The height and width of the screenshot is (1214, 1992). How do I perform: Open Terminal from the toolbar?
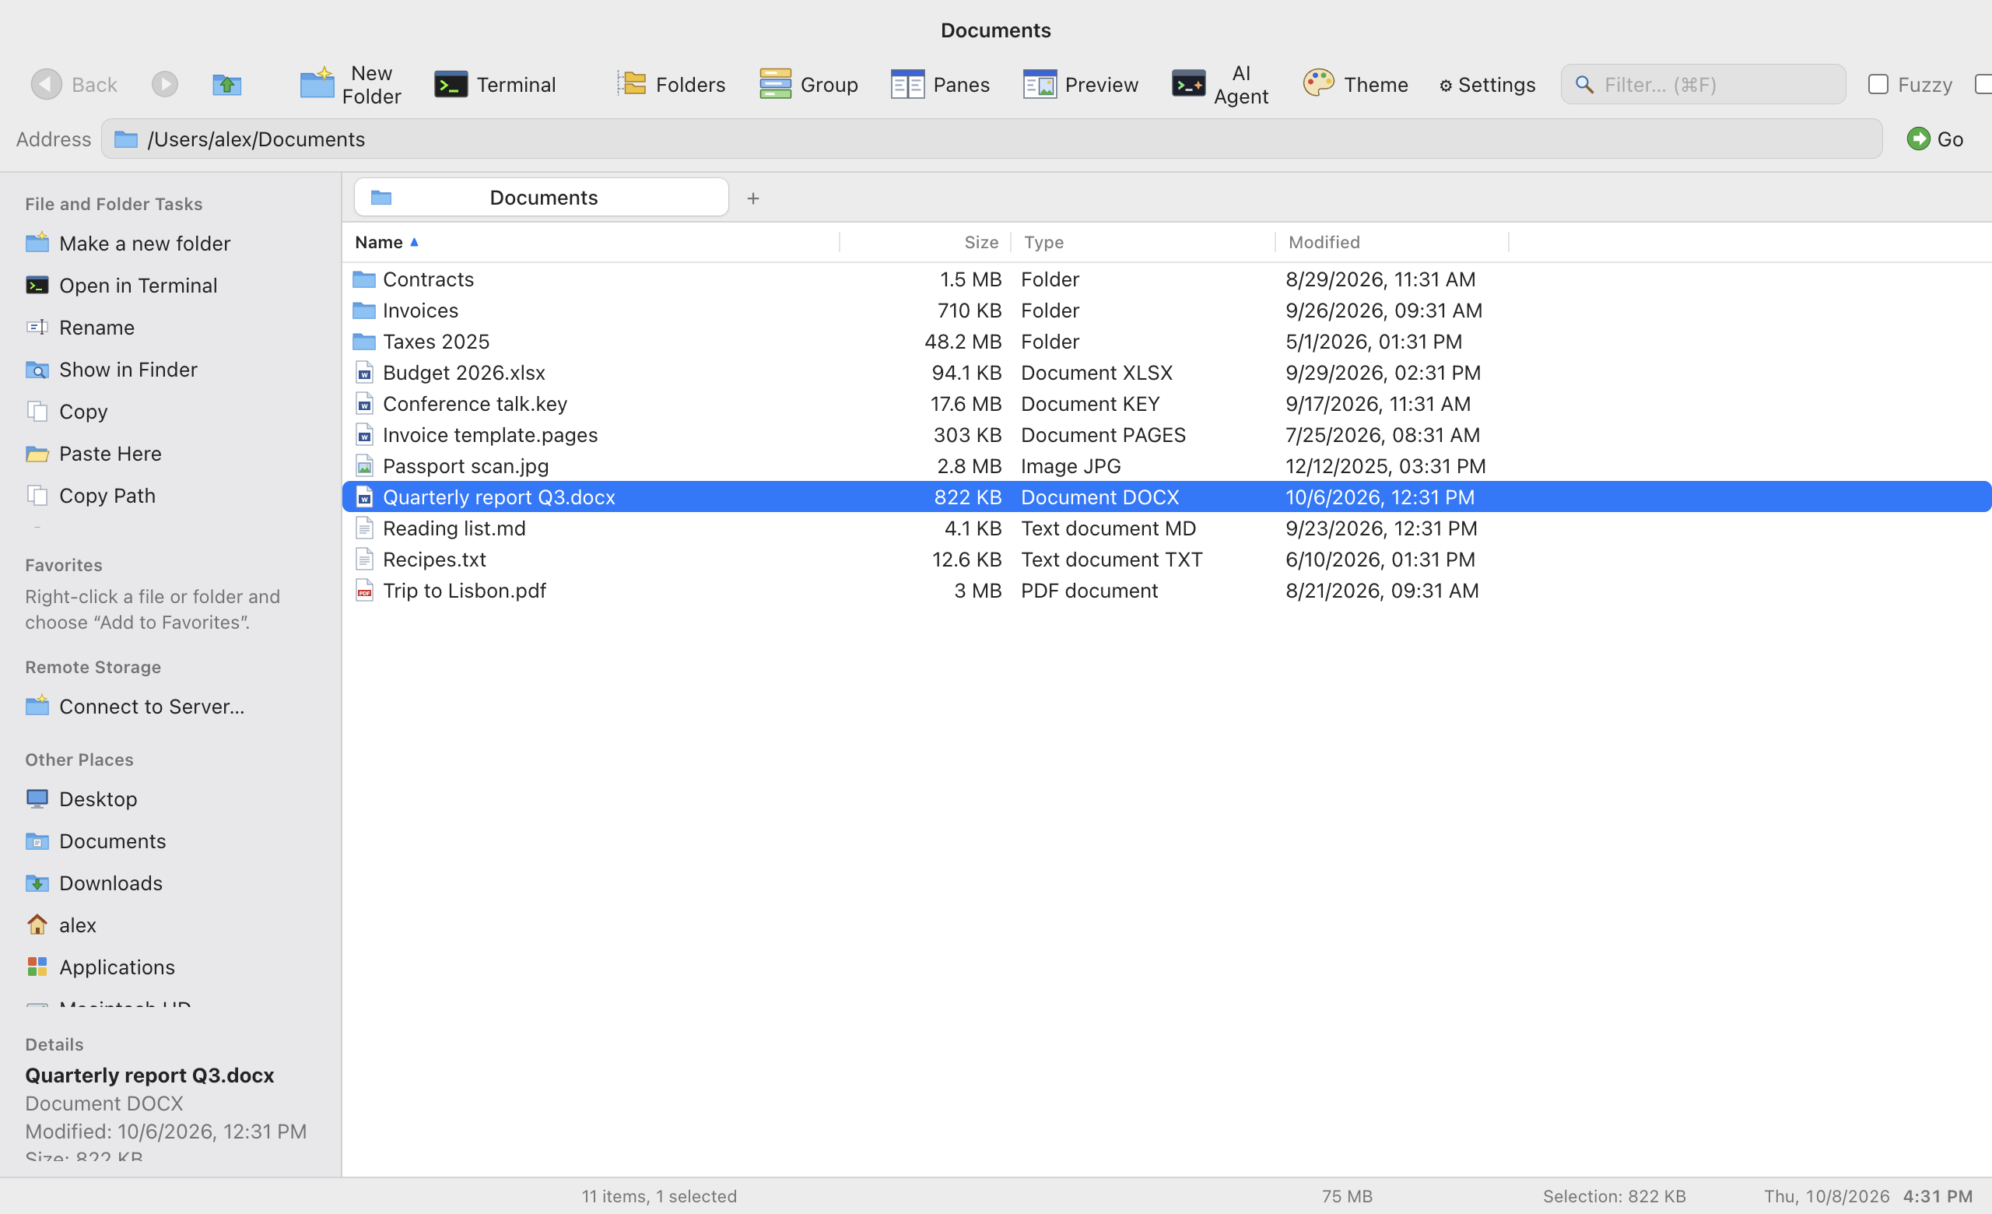[495, 84]
